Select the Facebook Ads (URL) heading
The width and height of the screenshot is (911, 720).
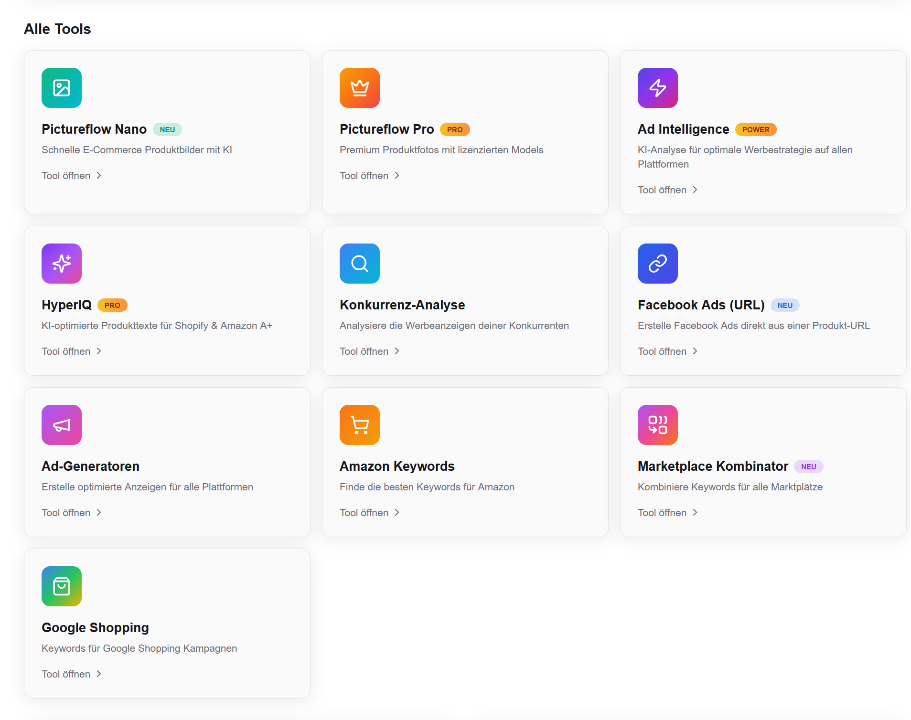coord(701,305)
